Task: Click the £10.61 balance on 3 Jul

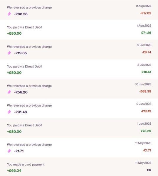Action: point(146,72)
